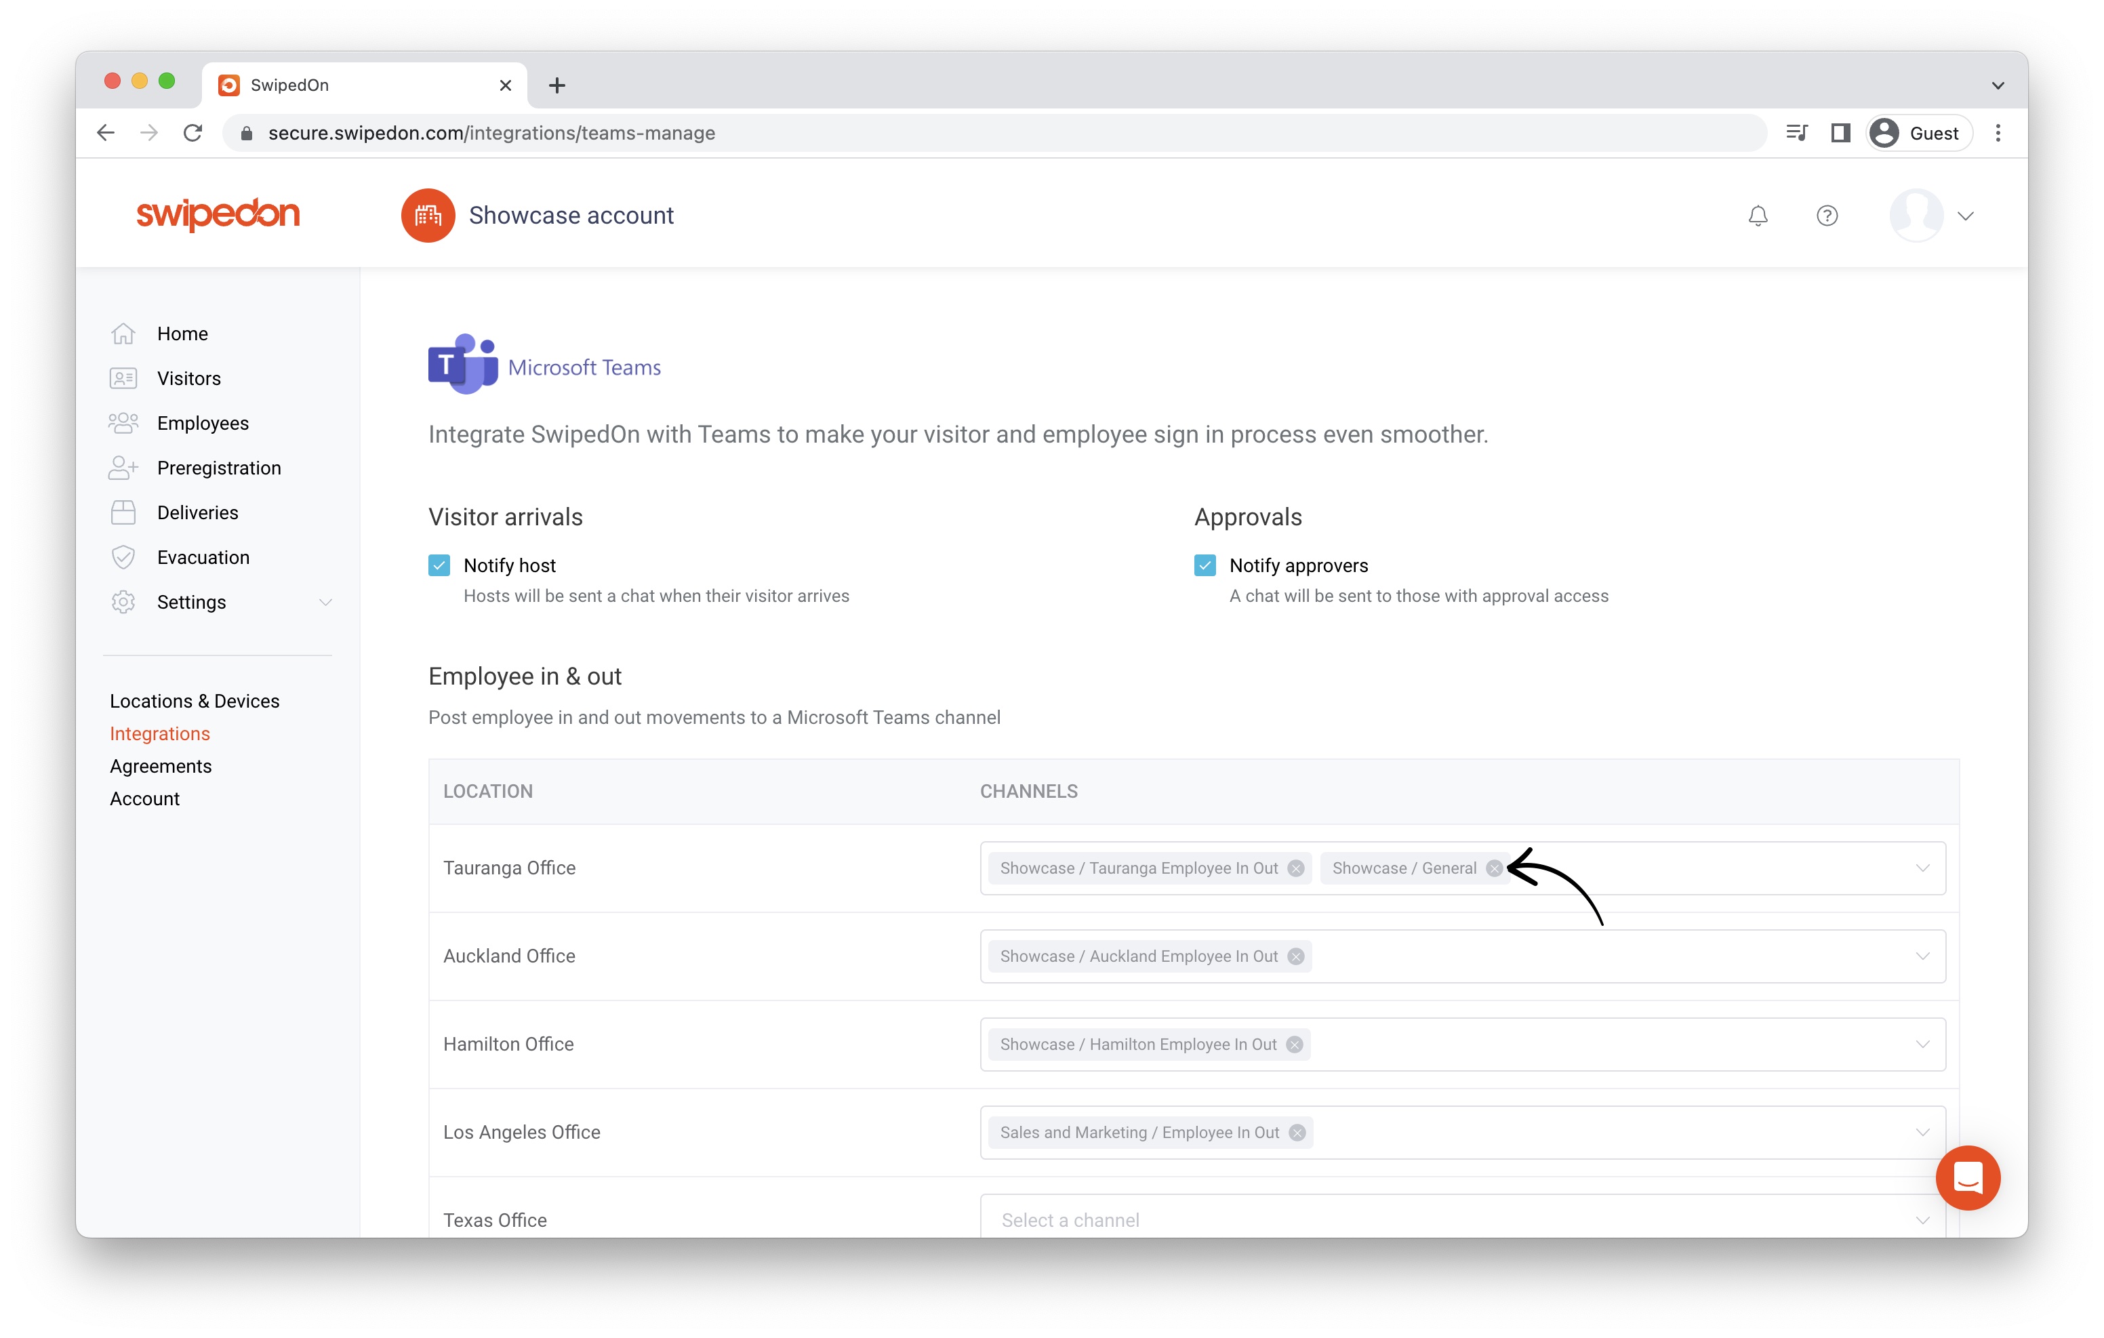The width and height of the screenshot is (2104, 1338).
Task: Click the Showcase account title
Action: point(571,215)
